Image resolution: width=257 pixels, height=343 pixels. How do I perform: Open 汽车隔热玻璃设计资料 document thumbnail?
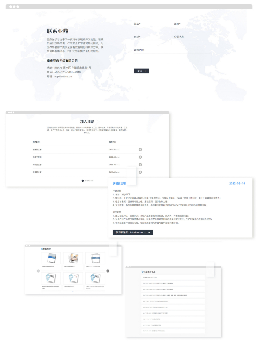73,278
